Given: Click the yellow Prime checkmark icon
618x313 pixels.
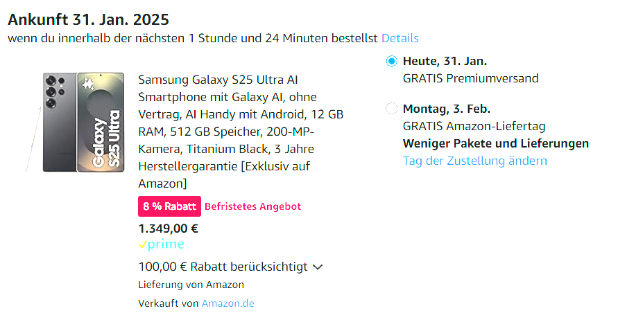Looking at the screenshot, I should point(144,244).
